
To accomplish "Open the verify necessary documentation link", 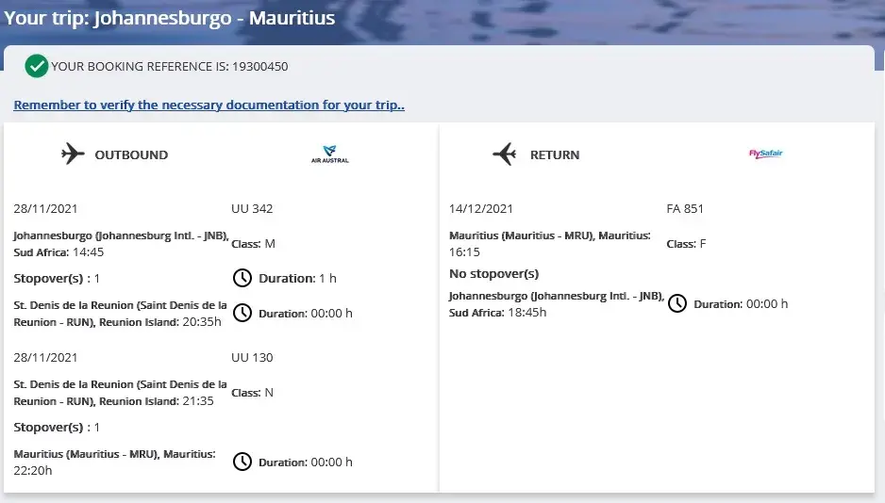I will (x=209, y=105).
